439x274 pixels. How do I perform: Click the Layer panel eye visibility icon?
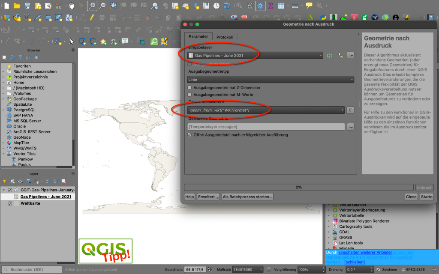(21, 181)
